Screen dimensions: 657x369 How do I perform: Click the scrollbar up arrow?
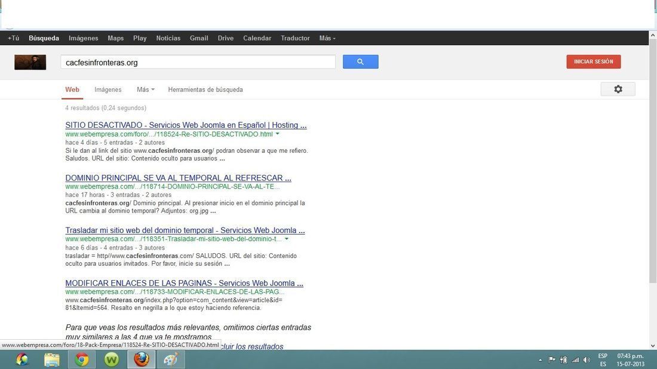point(652,36)
